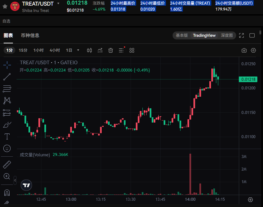Switch to the 币种信息 tab
The width and height of the screenshot is (263, 207).
point(30,35)
